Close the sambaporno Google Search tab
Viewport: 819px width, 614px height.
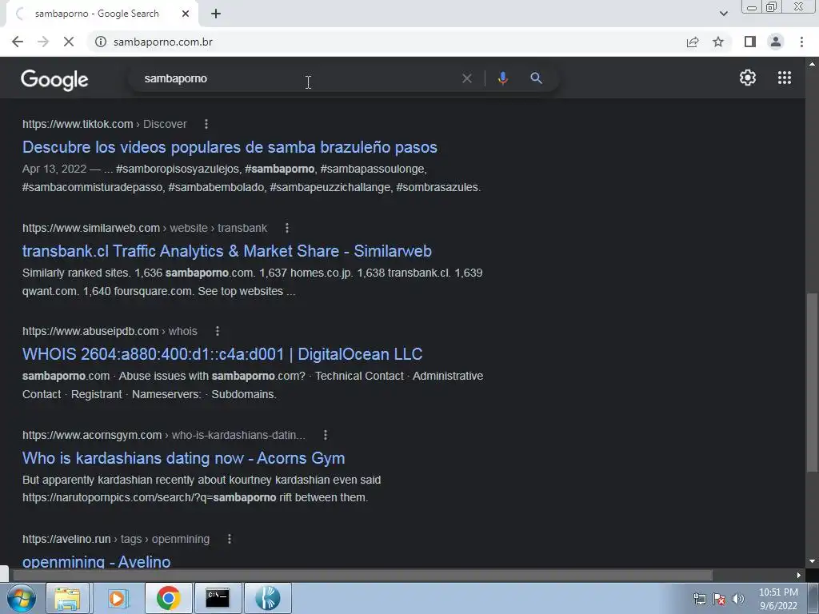(186, 14)
